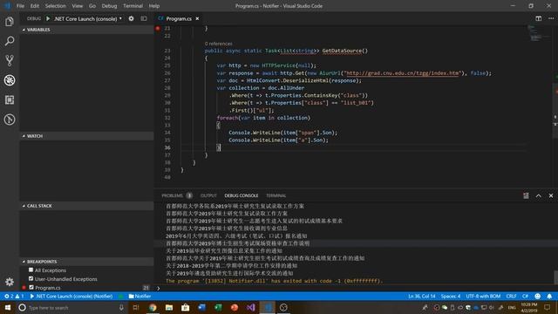Open the Debug menu
Screen dimensions: 558x314
pos(109,6)
